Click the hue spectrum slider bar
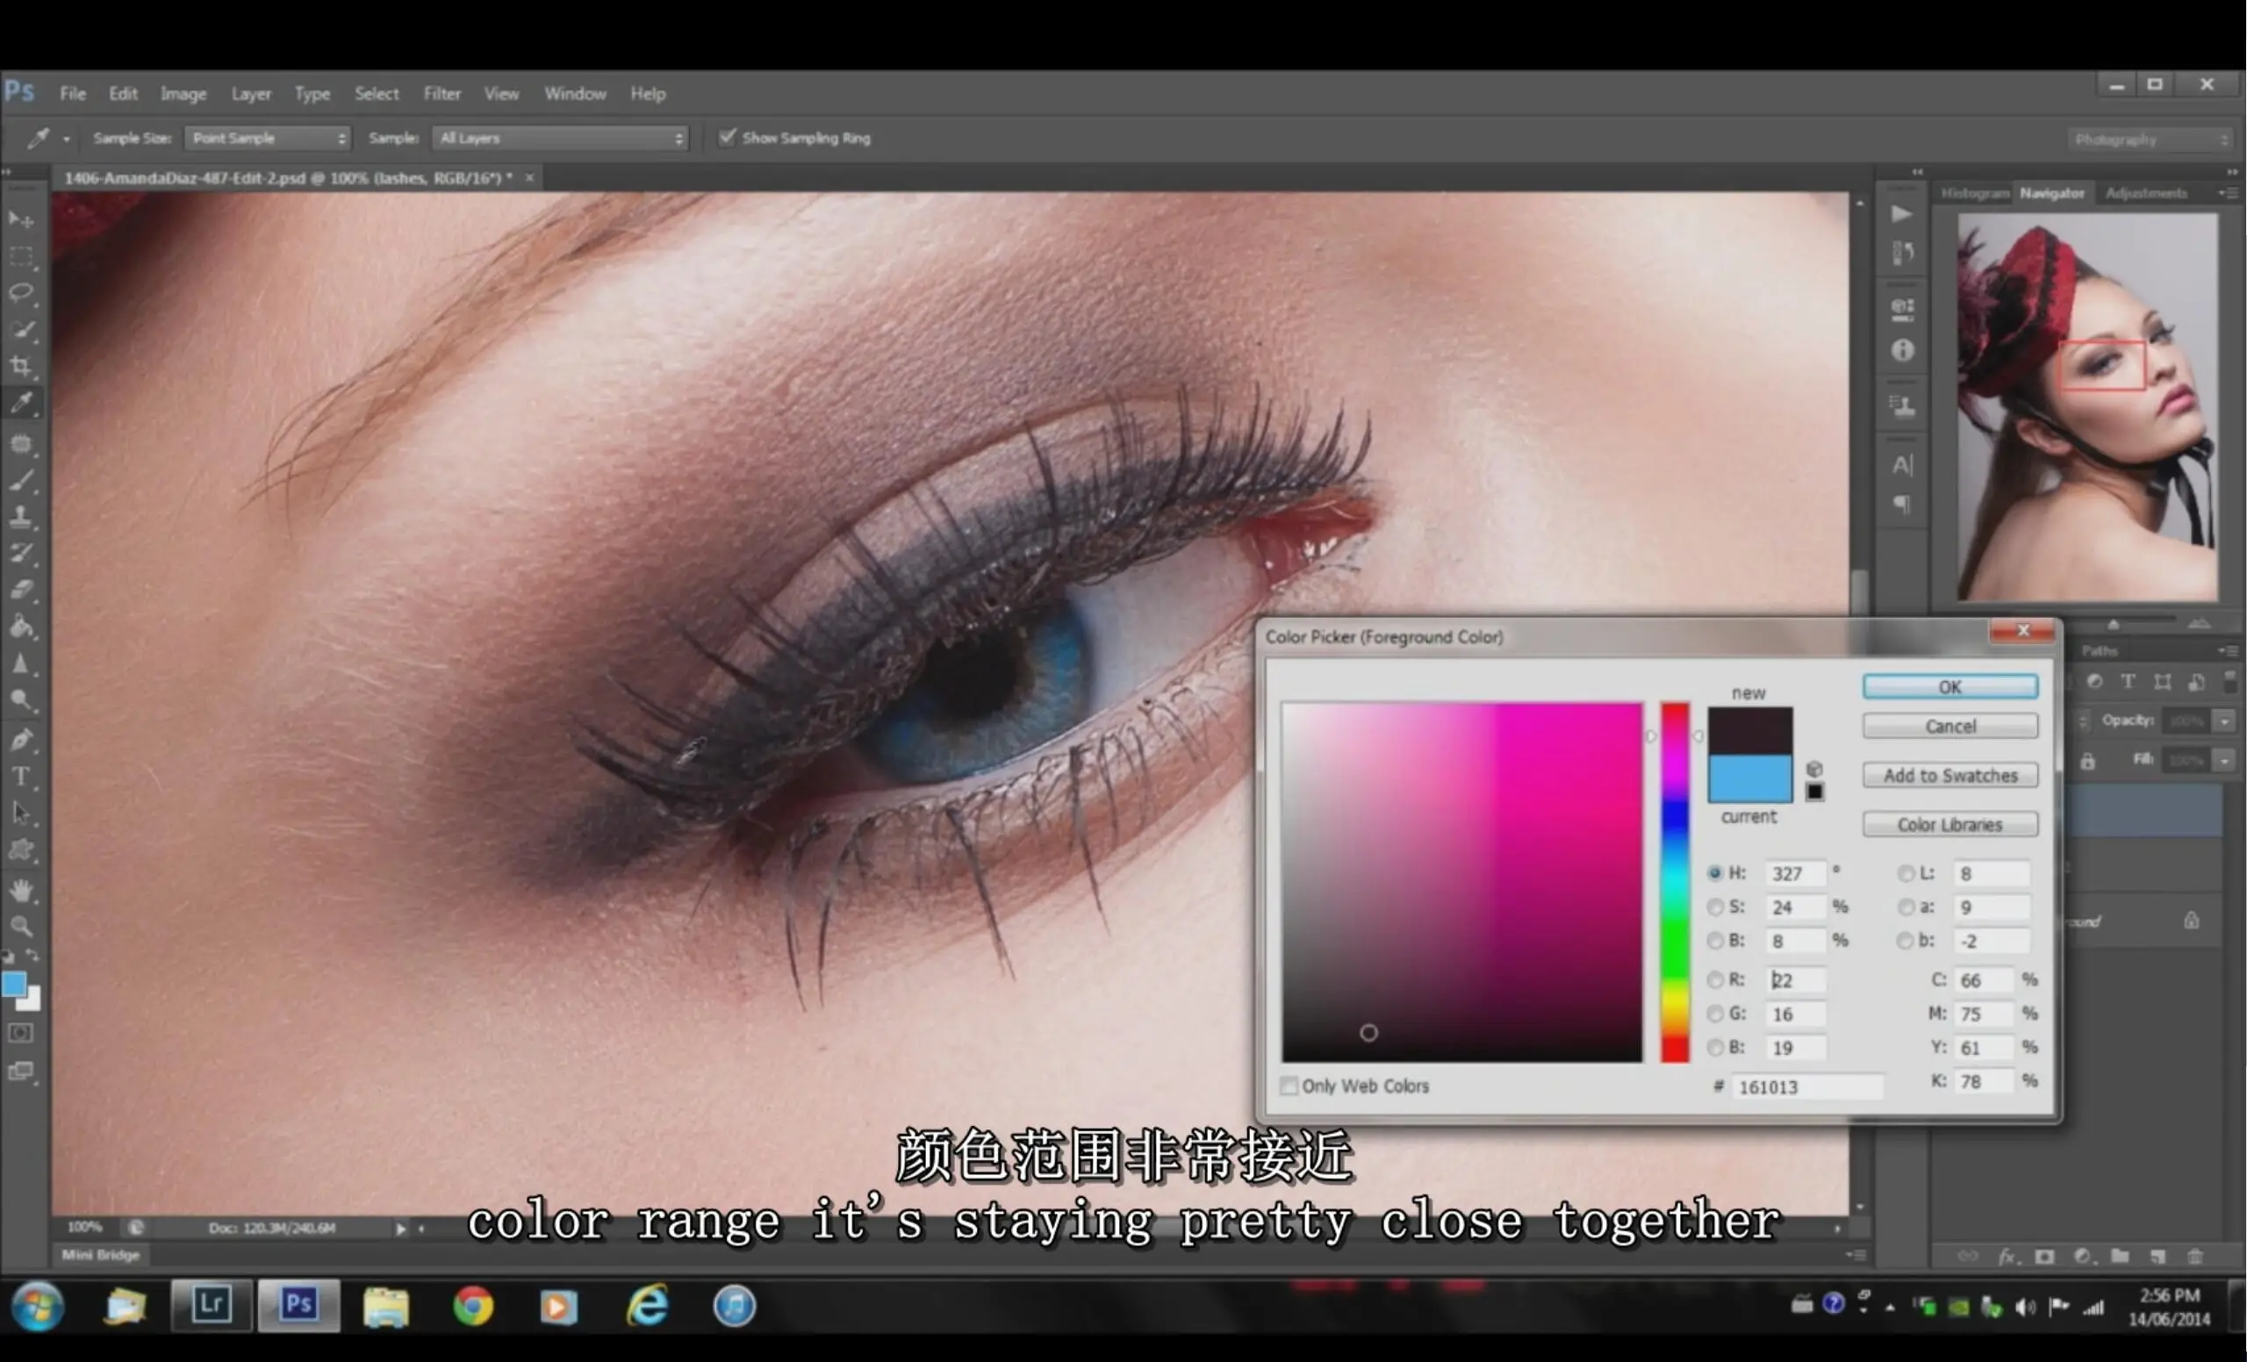This screenshot has width=2247, height=1362. pos(1675,882)
